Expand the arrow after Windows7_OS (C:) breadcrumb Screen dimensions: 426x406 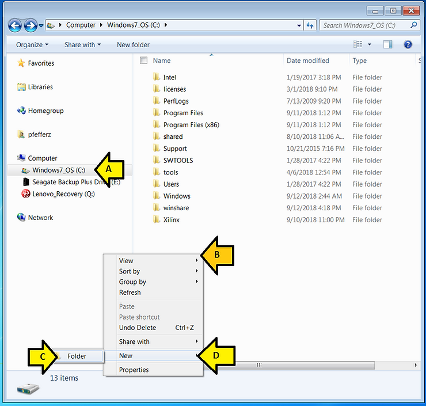pos(165,25)
